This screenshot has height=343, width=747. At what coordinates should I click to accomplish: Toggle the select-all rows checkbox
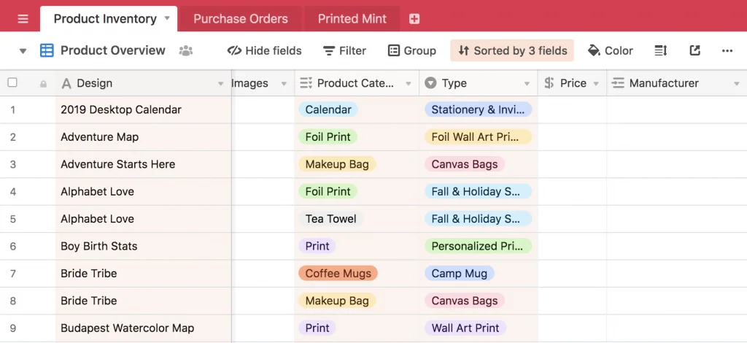(x=12, y=83)
